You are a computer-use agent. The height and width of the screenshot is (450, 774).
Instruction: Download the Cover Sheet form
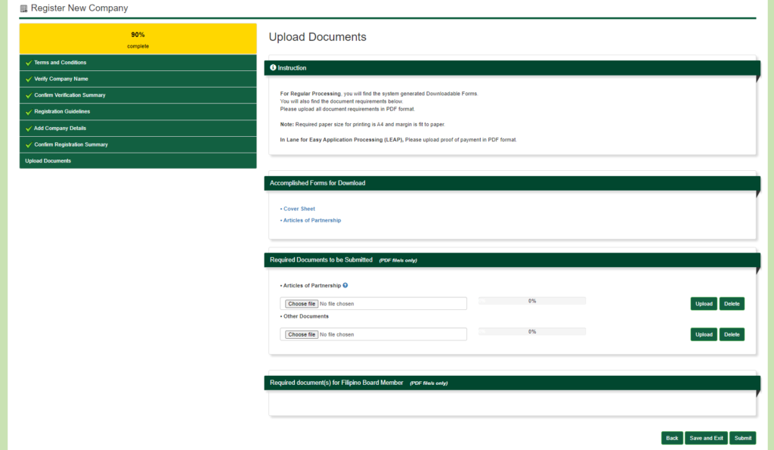point(299,209)
